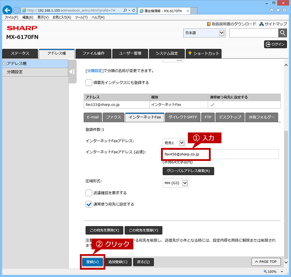Click the 戻る(Q) button
The width and height of the screenshot is (291, 277).
point(143,262)
